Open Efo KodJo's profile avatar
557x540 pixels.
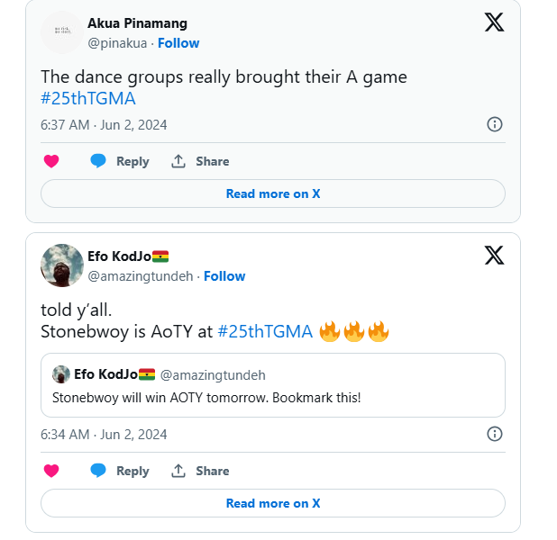(x=62, y=265)
